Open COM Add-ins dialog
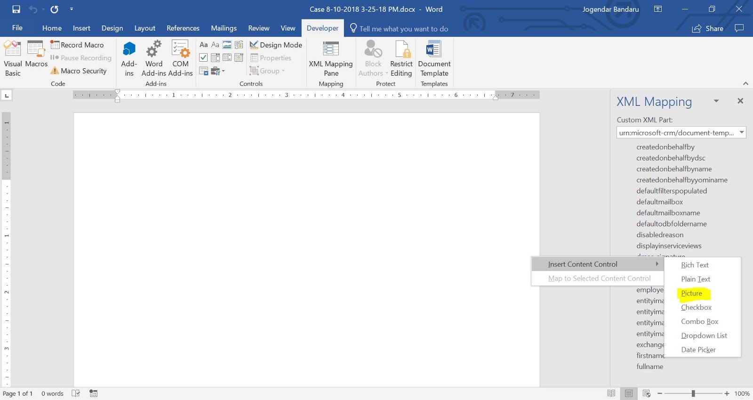 tap(180, 58)
